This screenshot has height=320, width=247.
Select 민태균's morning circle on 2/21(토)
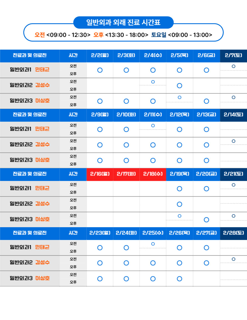(x=233, y=185)
